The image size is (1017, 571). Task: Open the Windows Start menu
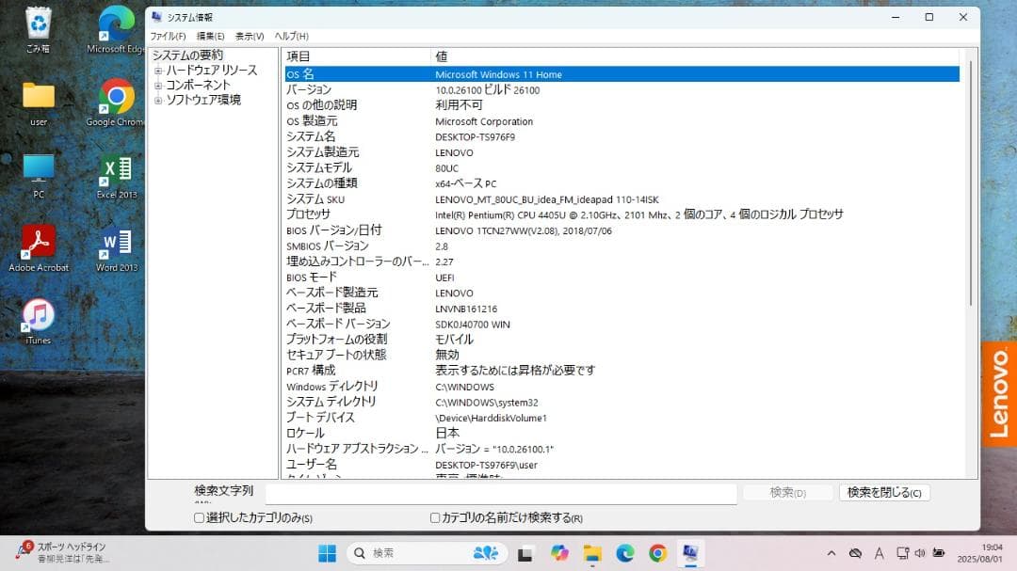tap(327, 553)
